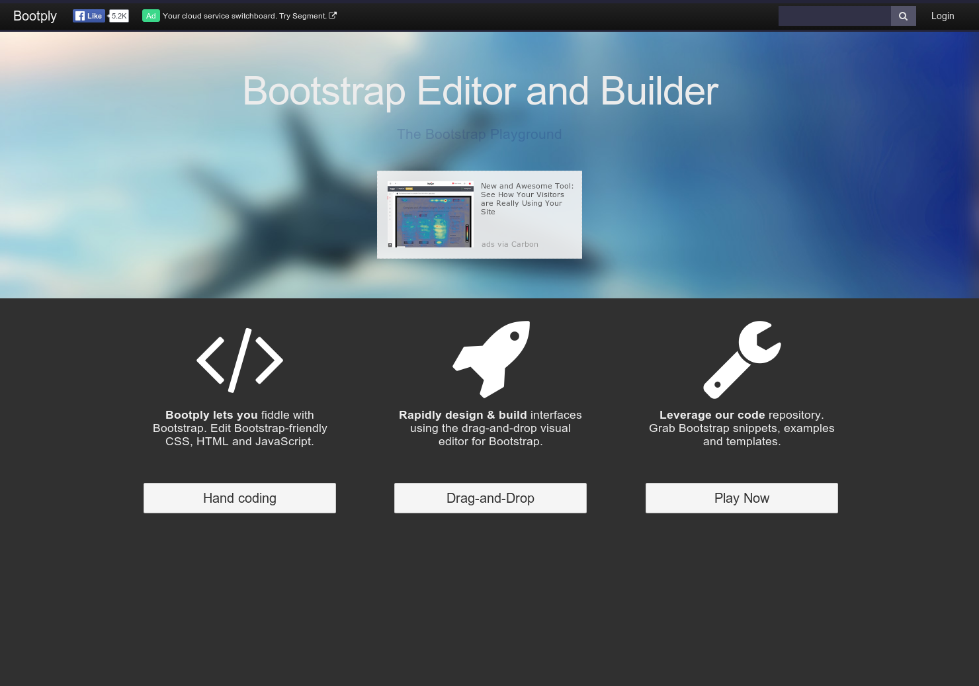This screenshot has height=686, width=979.
Task: Click 'The Bootstrap Playground' subtitle
Action: pyautogui.click(x=480, y=134)
